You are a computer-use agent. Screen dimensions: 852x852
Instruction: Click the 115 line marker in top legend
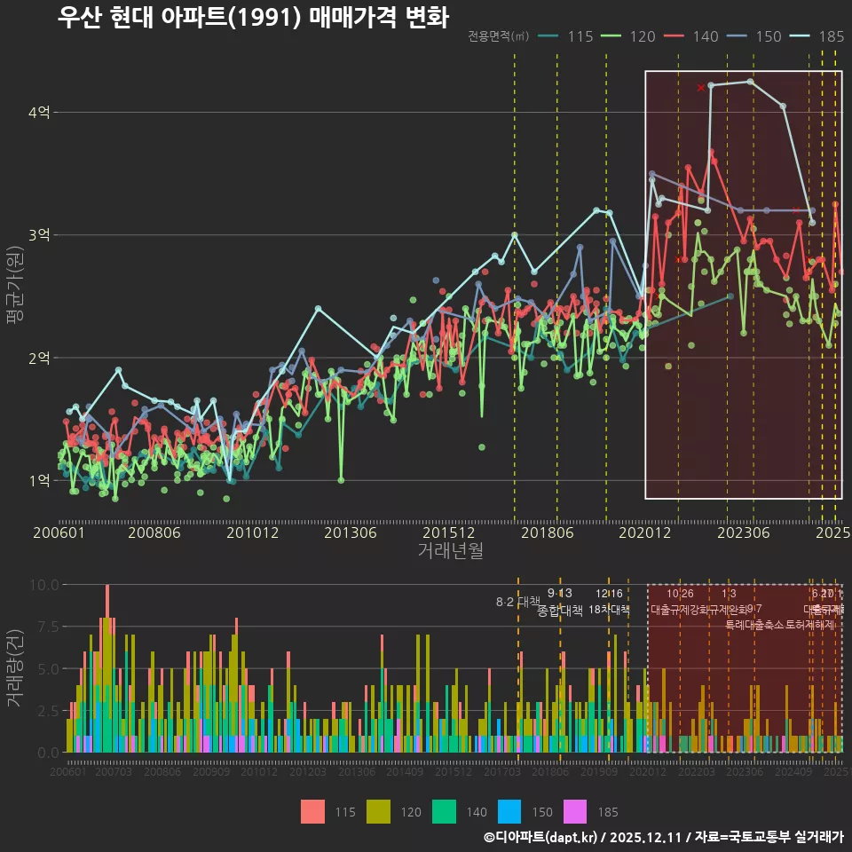tap(548, 36)
